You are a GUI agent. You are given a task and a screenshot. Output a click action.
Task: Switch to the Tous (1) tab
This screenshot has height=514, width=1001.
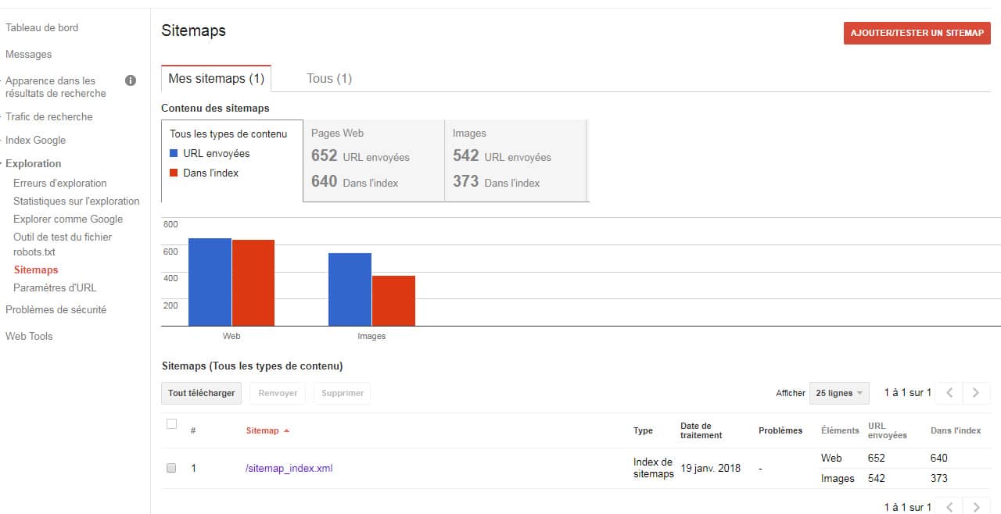click(328, 78)
